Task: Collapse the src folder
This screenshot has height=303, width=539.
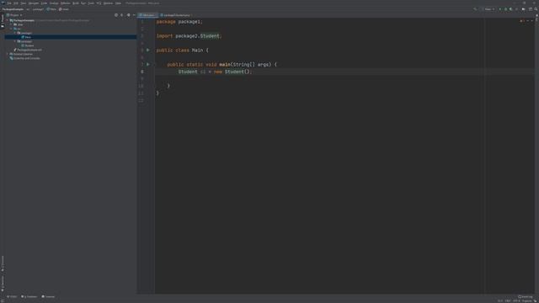Action: (x=11, y=29)
